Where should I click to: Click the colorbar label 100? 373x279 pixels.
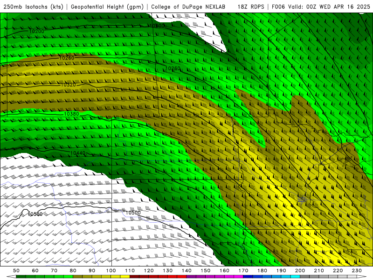tap(111, 271)
